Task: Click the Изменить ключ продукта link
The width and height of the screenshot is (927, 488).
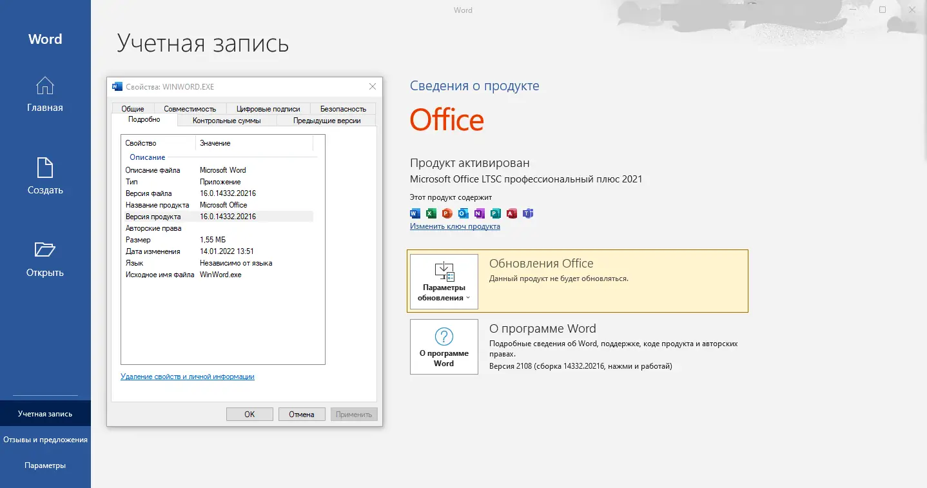Action: click(x=455, y=226)
